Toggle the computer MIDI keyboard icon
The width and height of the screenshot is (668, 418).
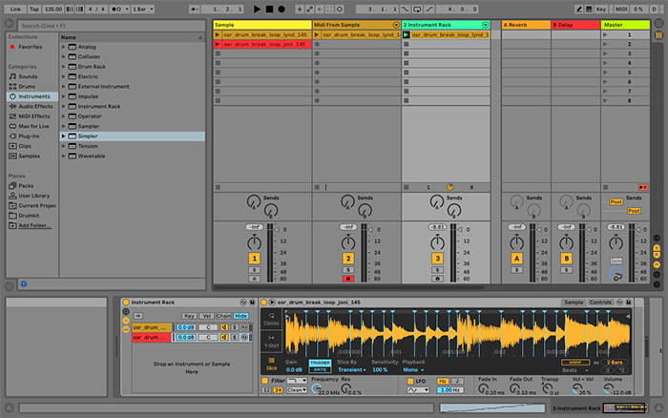(x=589, y=9)
